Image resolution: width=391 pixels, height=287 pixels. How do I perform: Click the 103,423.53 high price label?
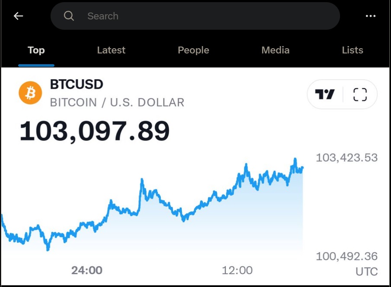346,158
